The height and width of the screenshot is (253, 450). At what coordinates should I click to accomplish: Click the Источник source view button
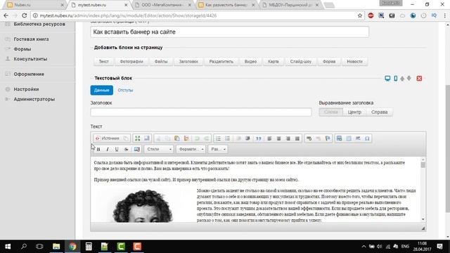tap(107, 138)
